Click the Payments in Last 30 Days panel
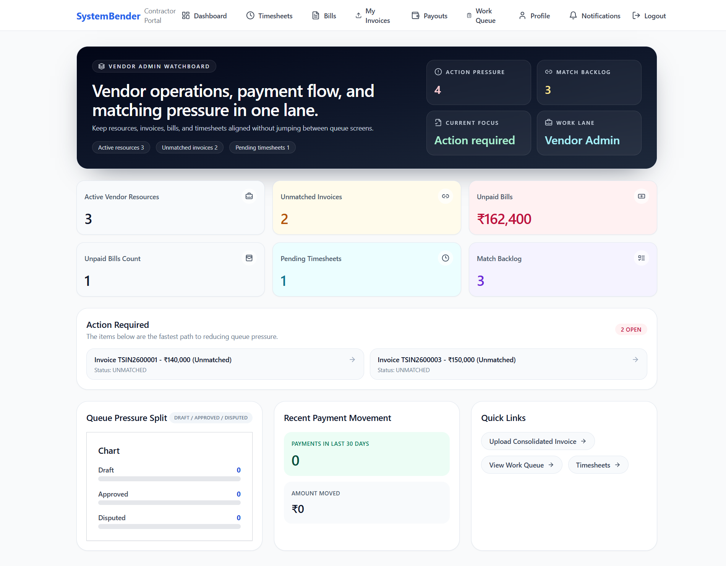The width and height of the screenshot is (726, 566). click(366, 454)
